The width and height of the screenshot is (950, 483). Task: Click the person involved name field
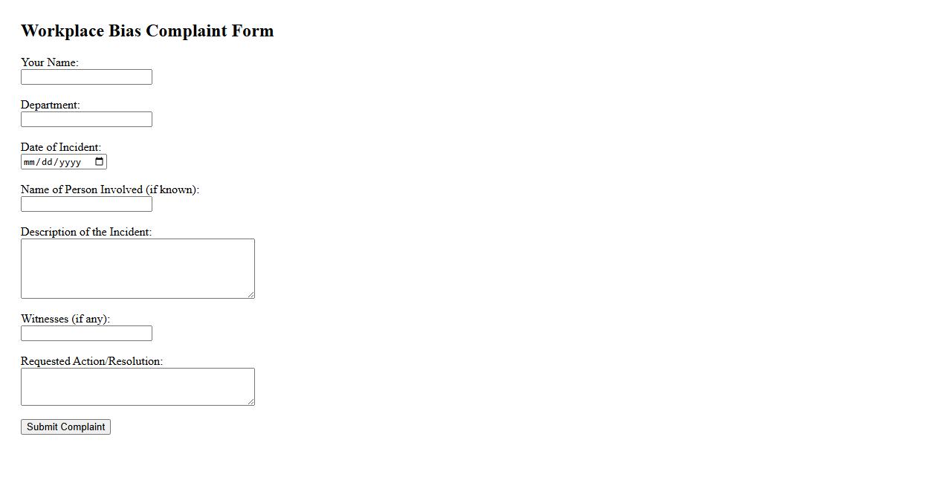86,204
